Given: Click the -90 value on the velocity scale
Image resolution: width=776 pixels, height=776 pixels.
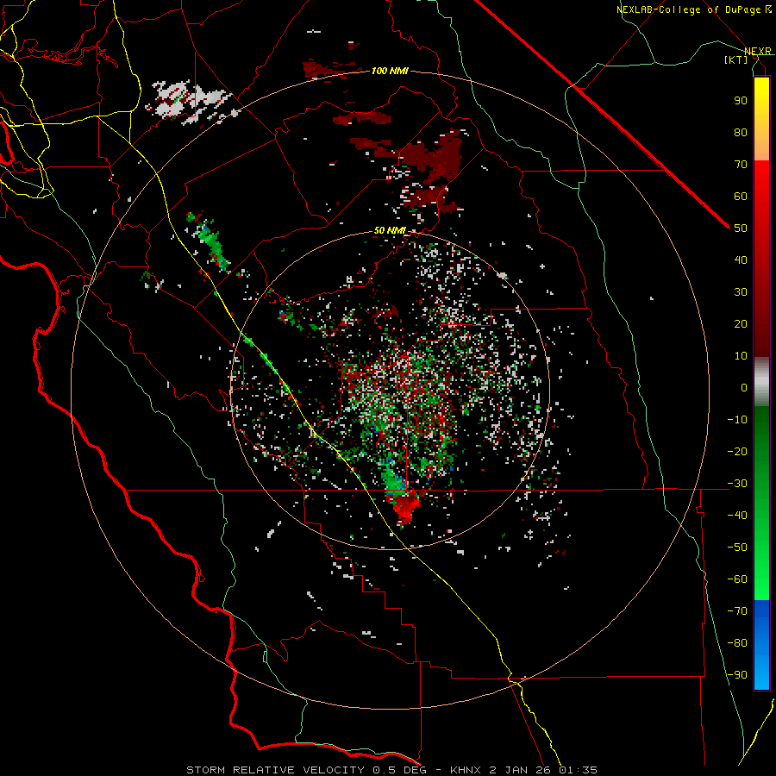Looking at the screenshot, I should pyautogui.click(x=737, y=674).
